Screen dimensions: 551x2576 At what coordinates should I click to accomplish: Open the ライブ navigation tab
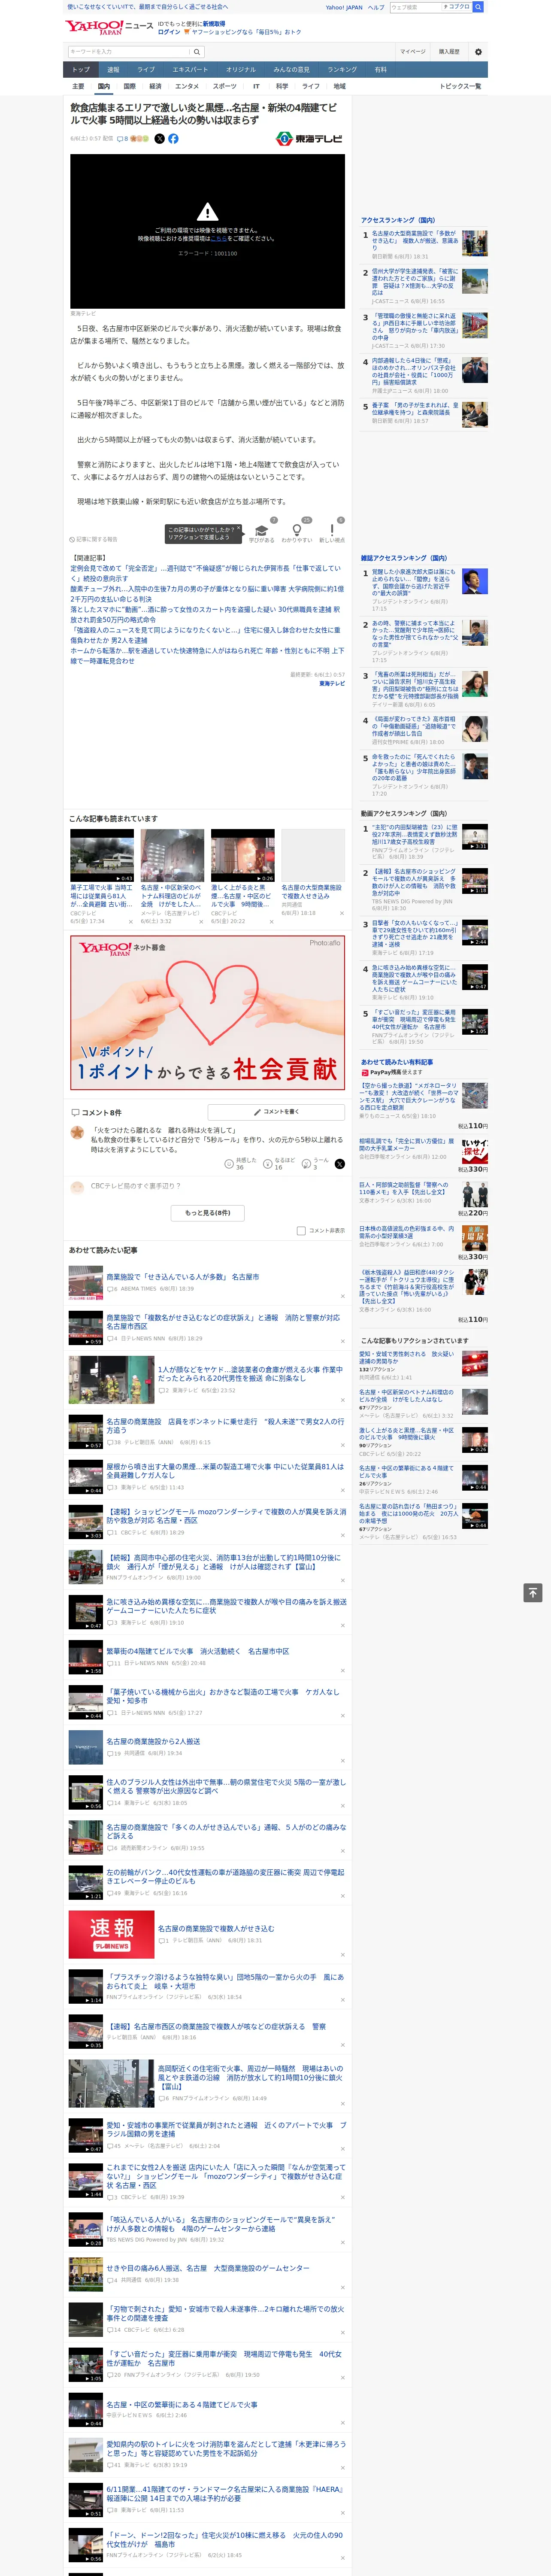tap(146, 70)
